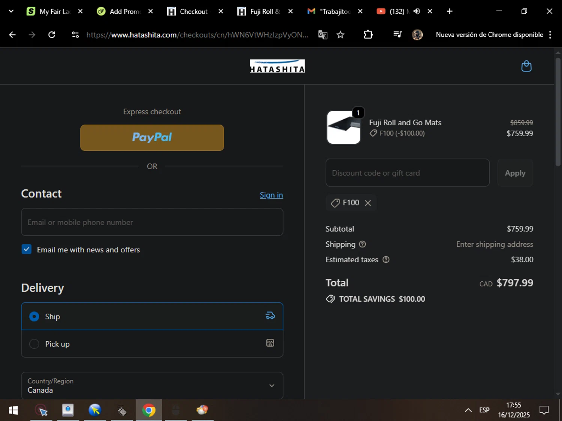The width and height of the screenshot is (562, 421).
Task: Click the Pick up store icon
Action: click(270, 343)
